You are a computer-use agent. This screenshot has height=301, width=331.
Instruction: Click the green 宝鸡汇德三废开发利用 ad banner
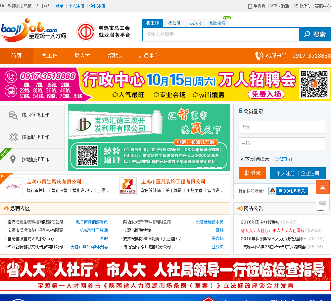(x=149, y=137)
